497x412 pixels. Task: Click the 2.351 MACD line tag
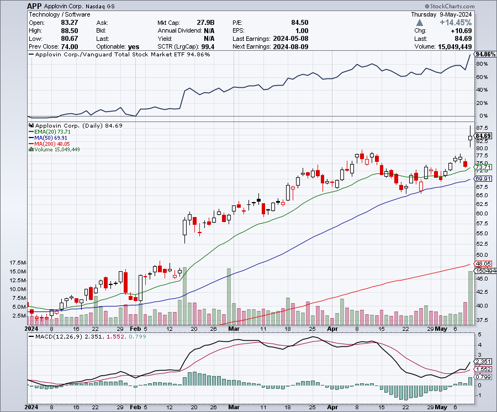[483, 361]
